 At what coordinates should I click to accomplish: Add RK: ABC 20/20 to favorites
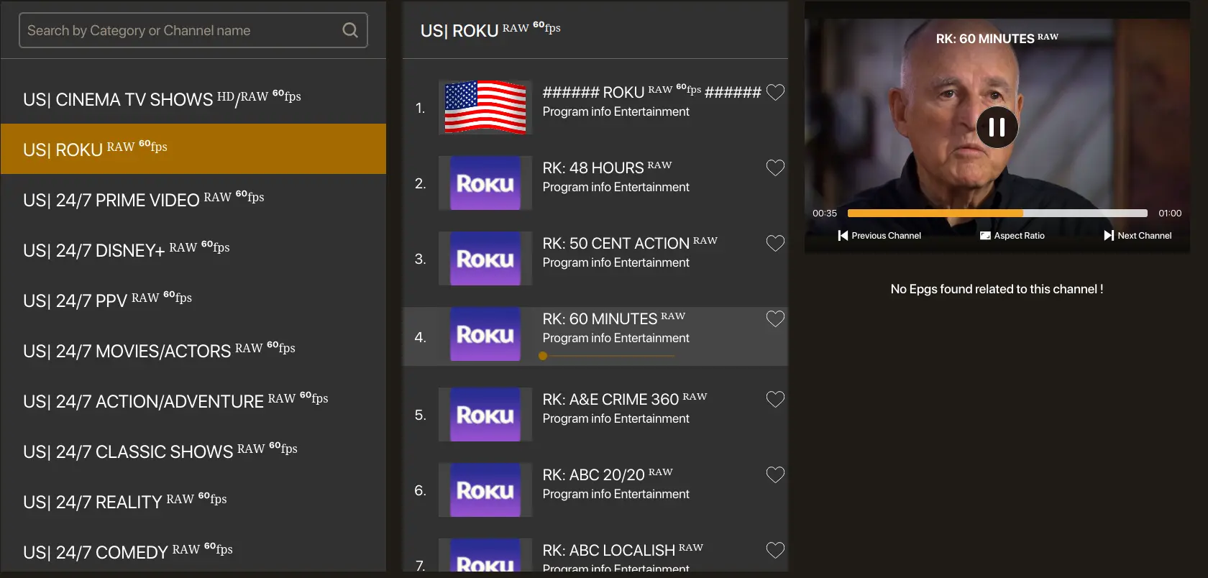775,474
